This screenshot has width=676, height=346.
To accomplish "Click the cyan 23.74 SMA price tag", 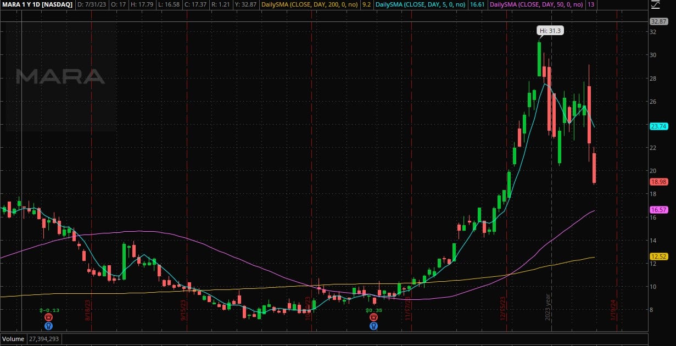I will click(x=658, y=126).
